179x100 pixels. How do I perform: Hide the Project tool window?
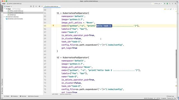(x=42, y=6)
